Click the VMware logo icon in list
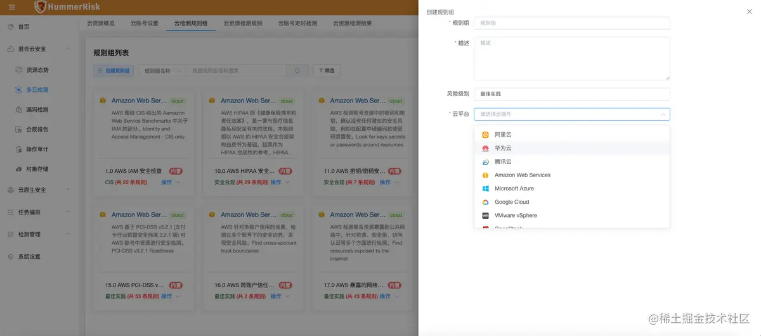 [485, 216]
